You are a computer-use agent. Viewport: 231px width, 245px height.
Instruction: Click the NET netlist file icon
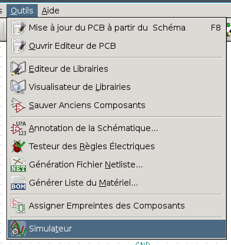pyautogui.click(x=18, y=165)
